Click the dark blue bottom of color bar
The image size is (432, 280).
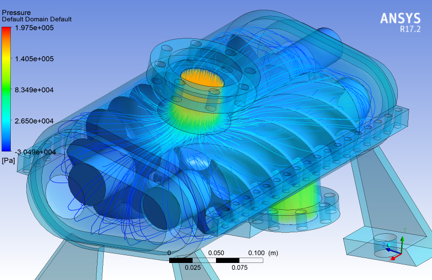pos(7,148)
